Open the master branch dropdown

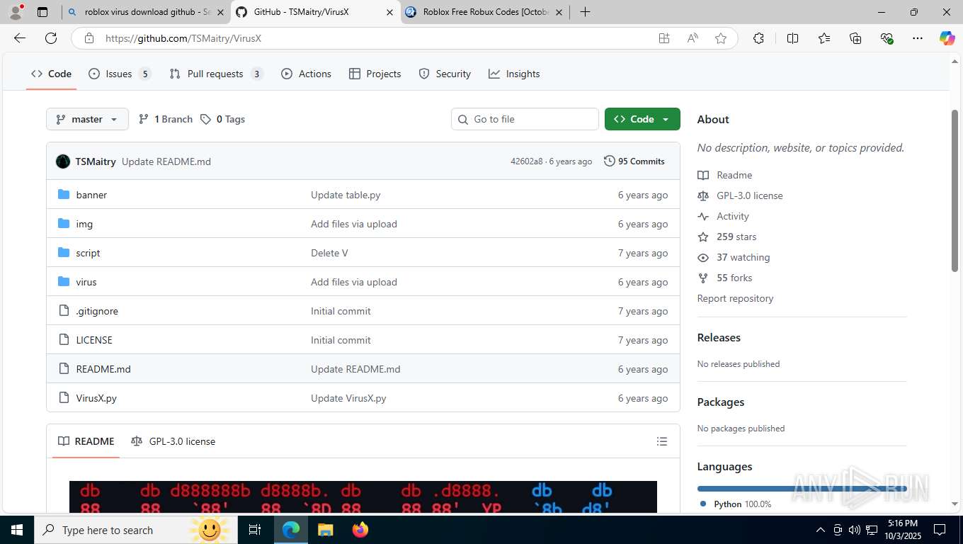coord(87,119)
